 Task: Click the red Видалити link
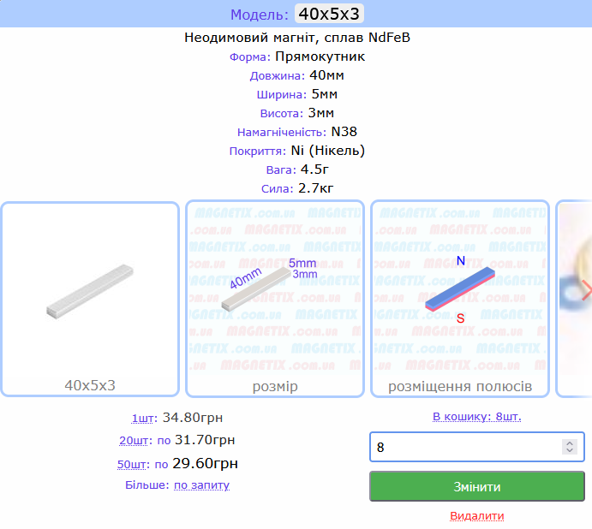[477, 516]
